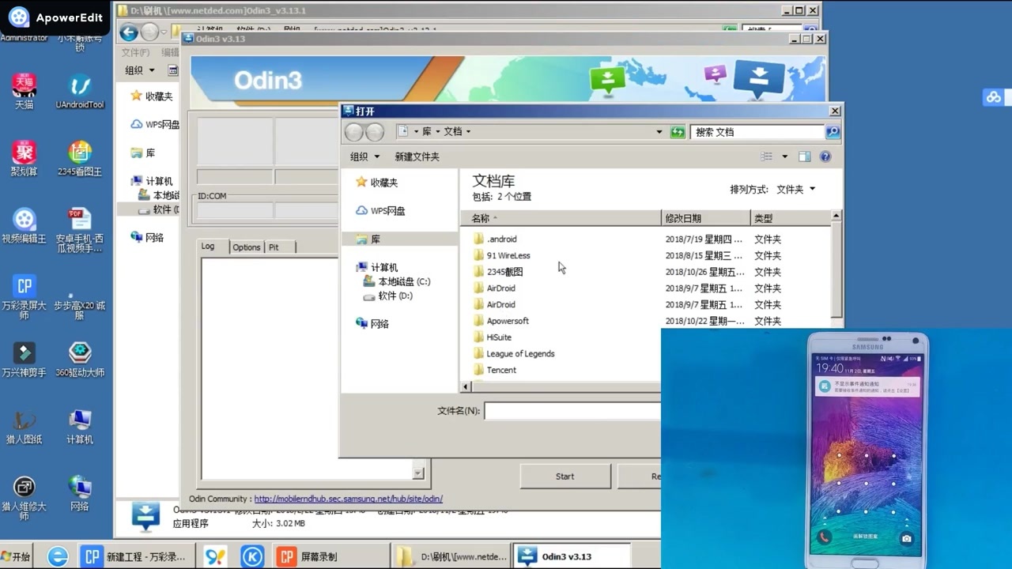The image size is (1012, 569).
Task: Click the change view icon in the dialog toolbar
Action: [x=766, y=156]
